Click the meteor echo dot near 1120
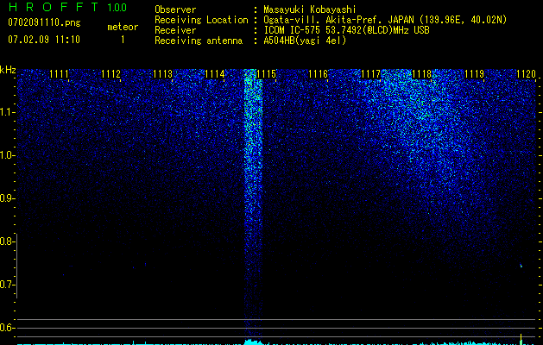543x345 pixels. click(521, 266)
